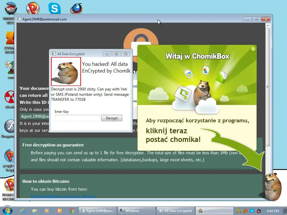287x215 pixels.
Task: Open Windows Explorer folder taskbar icon
Action: coord(35,211)
